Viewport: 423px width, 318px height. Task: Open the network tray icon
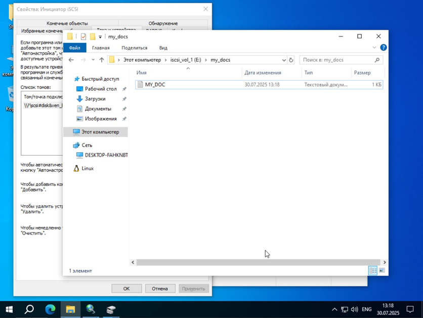click(x=345, y=309)
